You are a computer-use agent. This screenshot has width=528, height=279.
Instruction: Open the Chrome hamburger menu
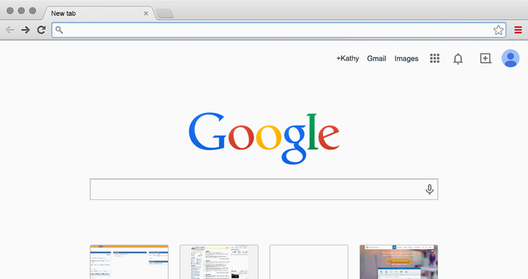(518, 30)
